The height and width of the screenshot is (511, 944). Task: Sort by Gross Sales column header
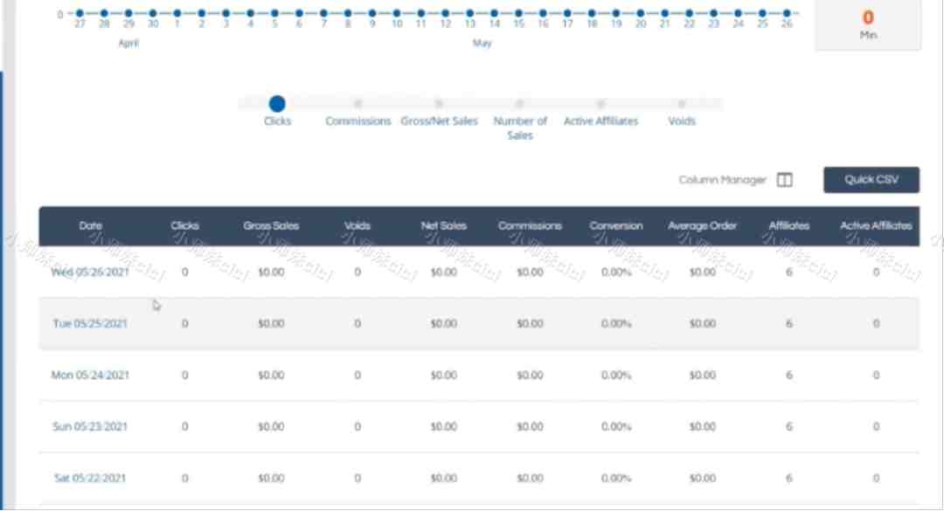tap(271, 225)
